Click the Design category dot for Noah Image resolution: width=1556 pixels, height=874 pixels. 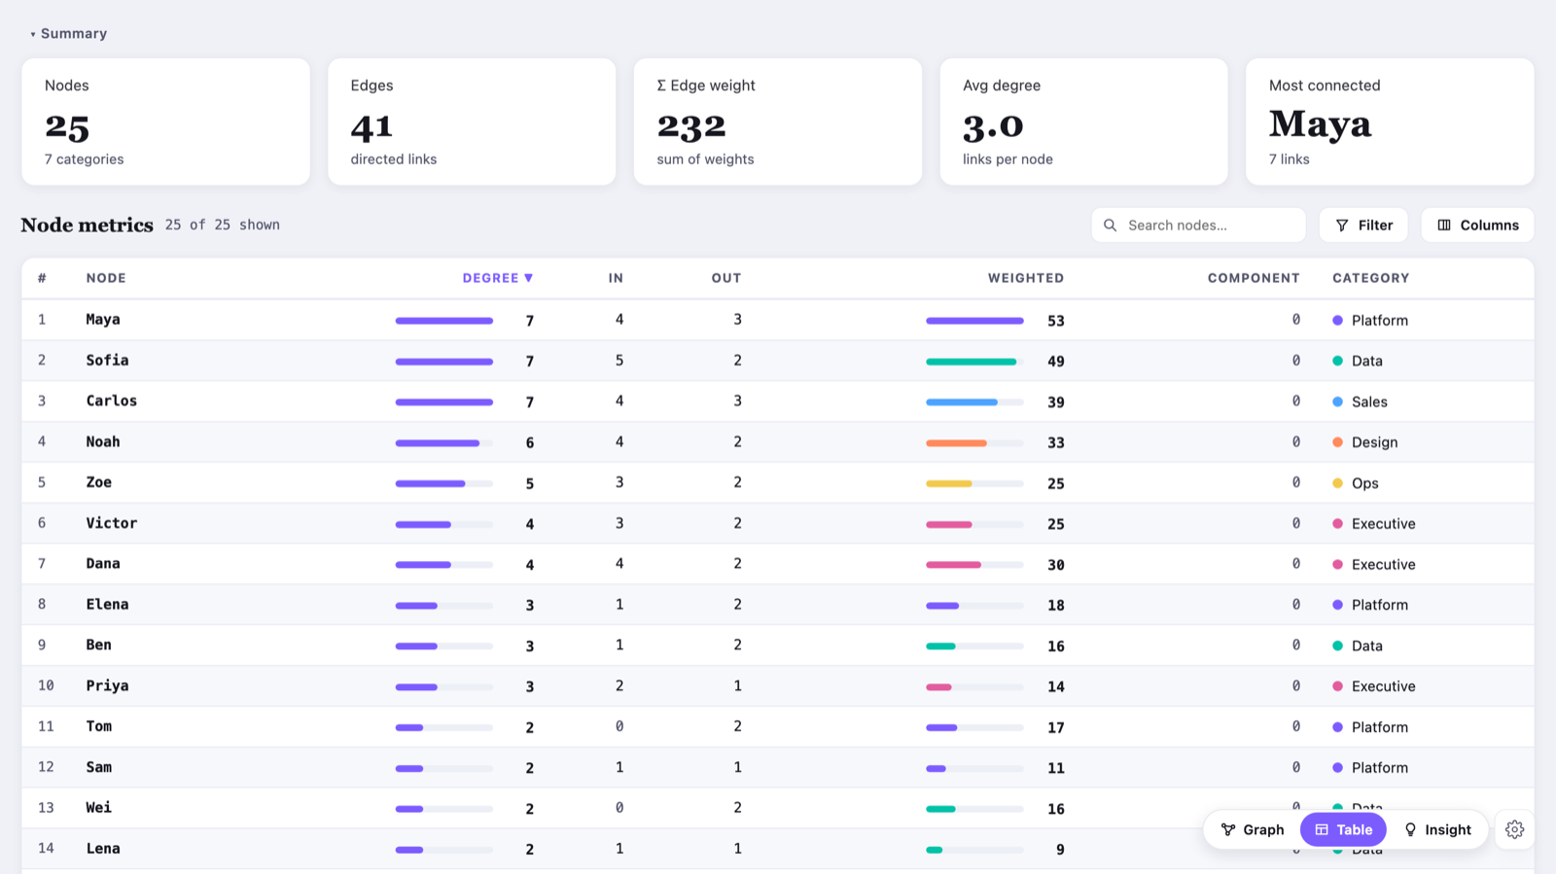[1337, 442]
